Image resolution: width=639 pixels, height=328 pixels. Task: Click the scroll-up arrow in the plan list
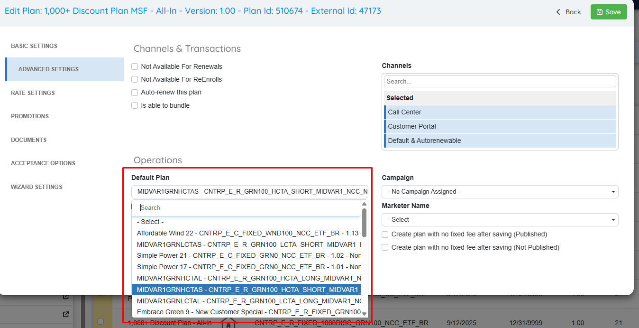[x=364, y=204]
